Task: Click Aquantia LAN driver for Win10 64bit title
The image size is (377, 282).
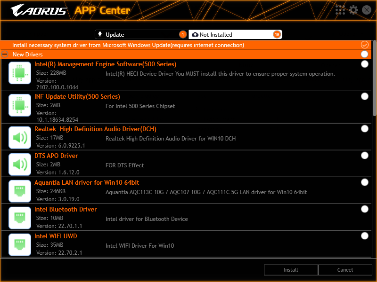Action: tap(87, 183)
